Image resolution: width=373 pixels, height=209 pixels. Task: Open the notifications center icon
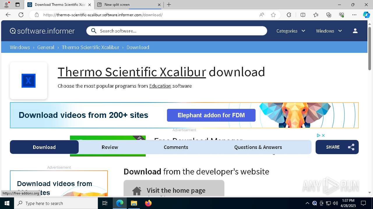363,203
